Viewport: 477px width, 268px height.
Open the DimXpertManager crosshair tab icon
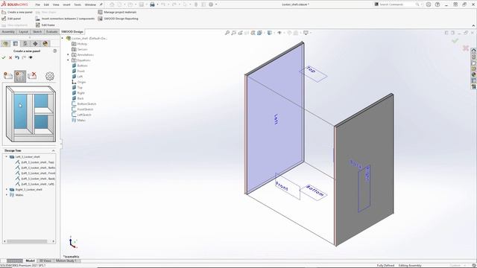(x=35, y=44)
